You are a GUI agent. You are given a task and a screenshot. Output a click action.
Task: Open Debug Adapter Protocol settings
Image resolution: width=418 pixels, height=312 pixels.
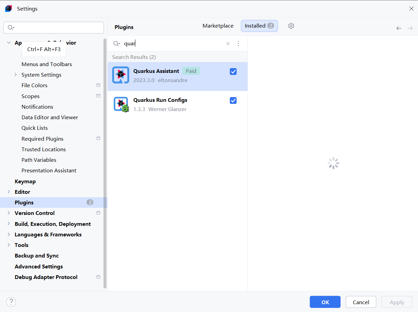[46, 277]
